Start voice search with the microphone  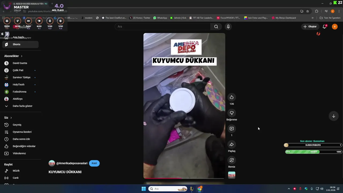[228, 27]
